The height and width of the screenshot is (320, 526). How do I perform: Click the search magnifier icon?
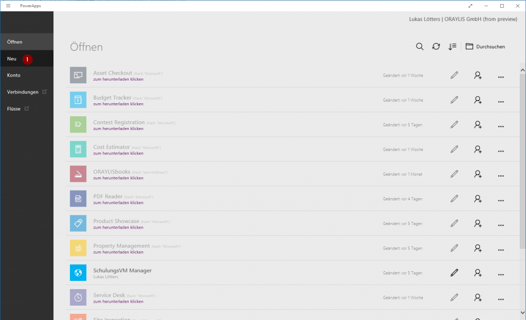(420, 47)
